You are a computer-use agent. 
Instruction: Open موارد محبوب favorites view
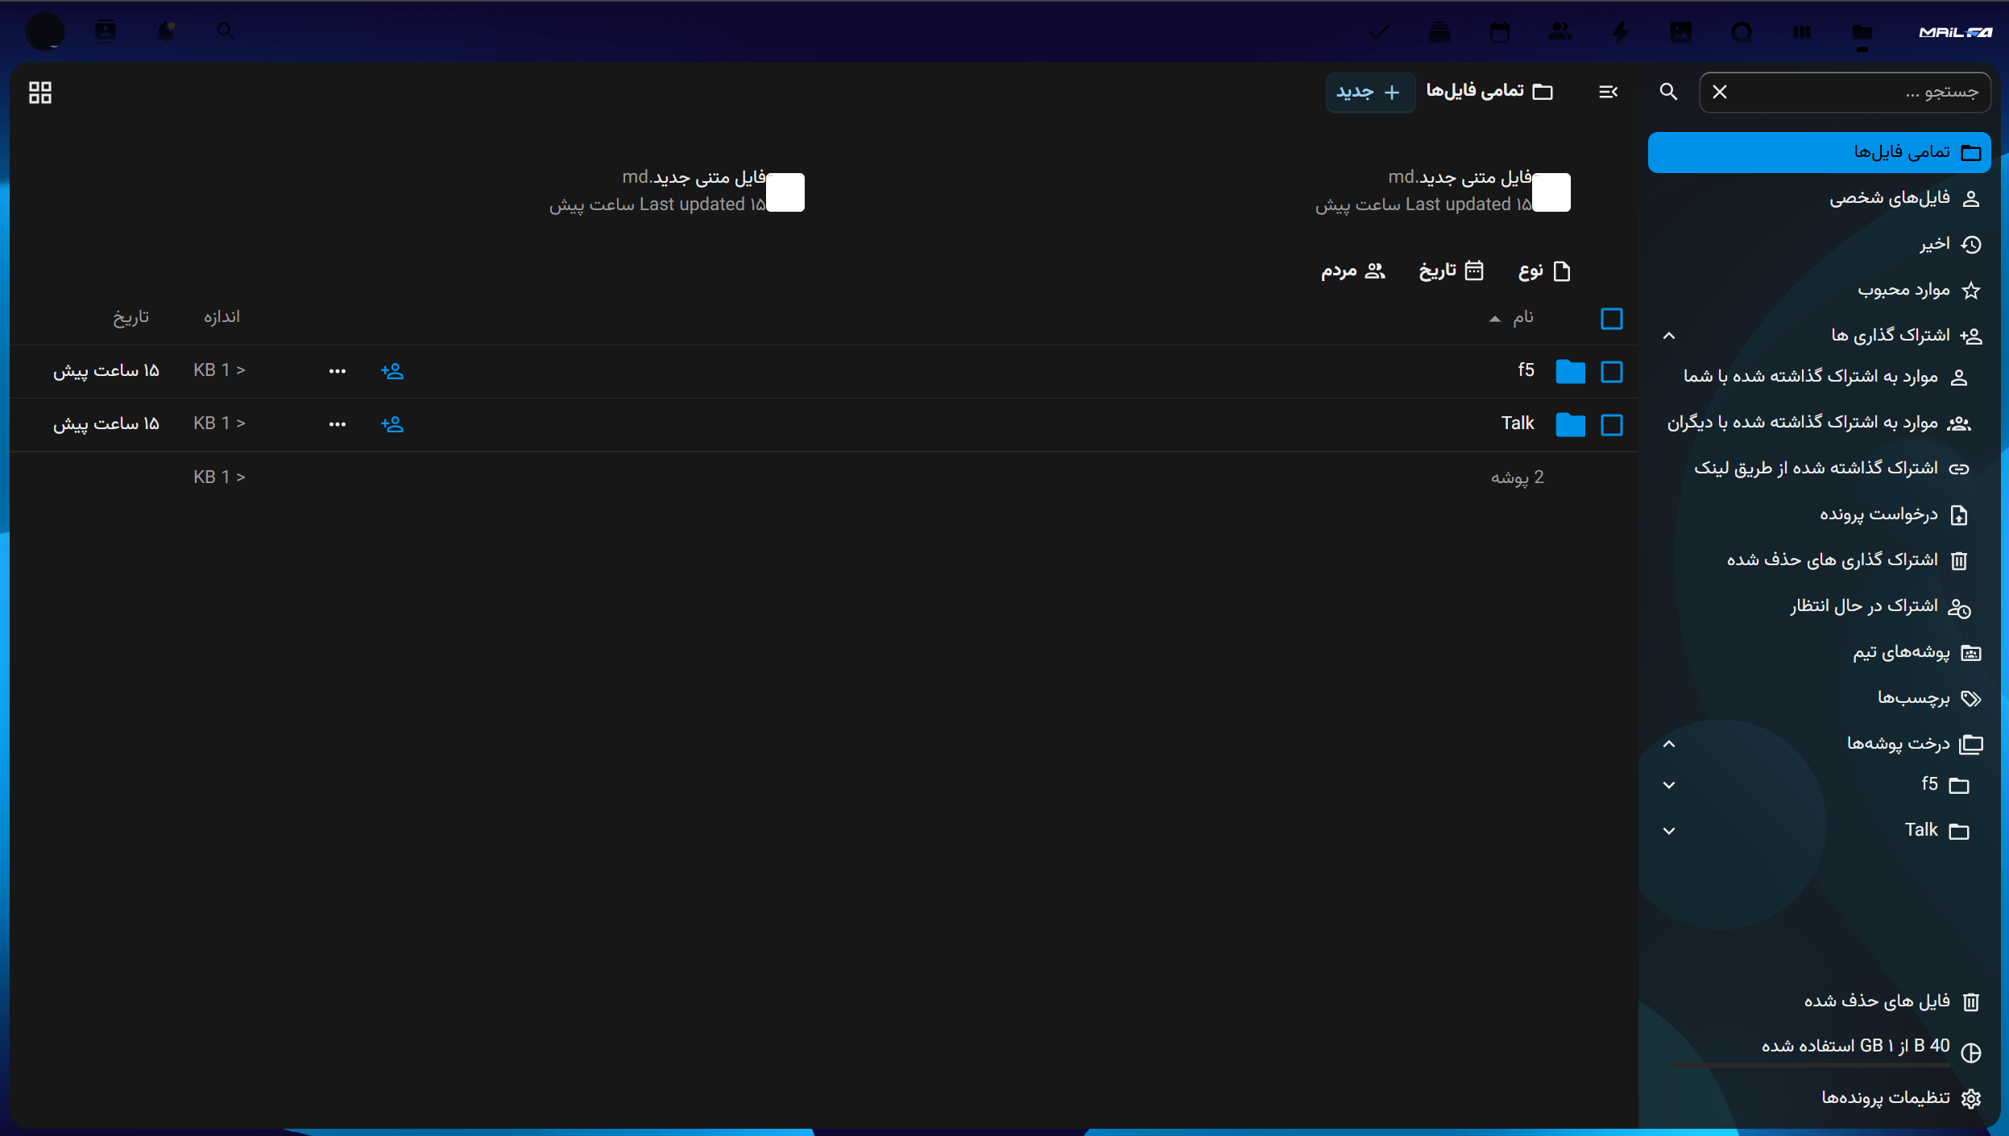click(x=1819, y=290)
